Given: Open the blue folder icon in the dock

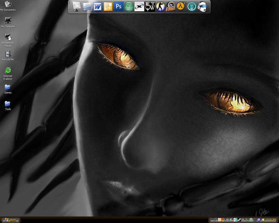Looking at the screenshot, I should (x=87, y=7).
